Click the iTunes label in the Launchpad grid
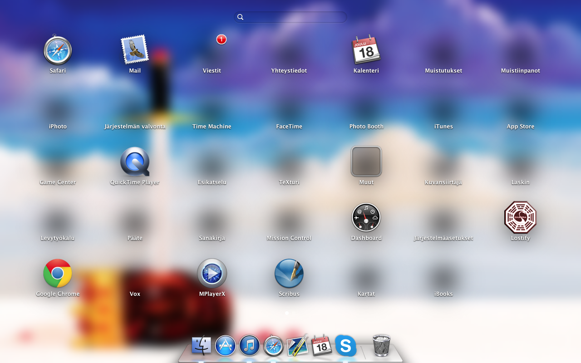Image resolution: width=581 pixels, height=363 pixels. pyautogui.click(x=443, y=127)
